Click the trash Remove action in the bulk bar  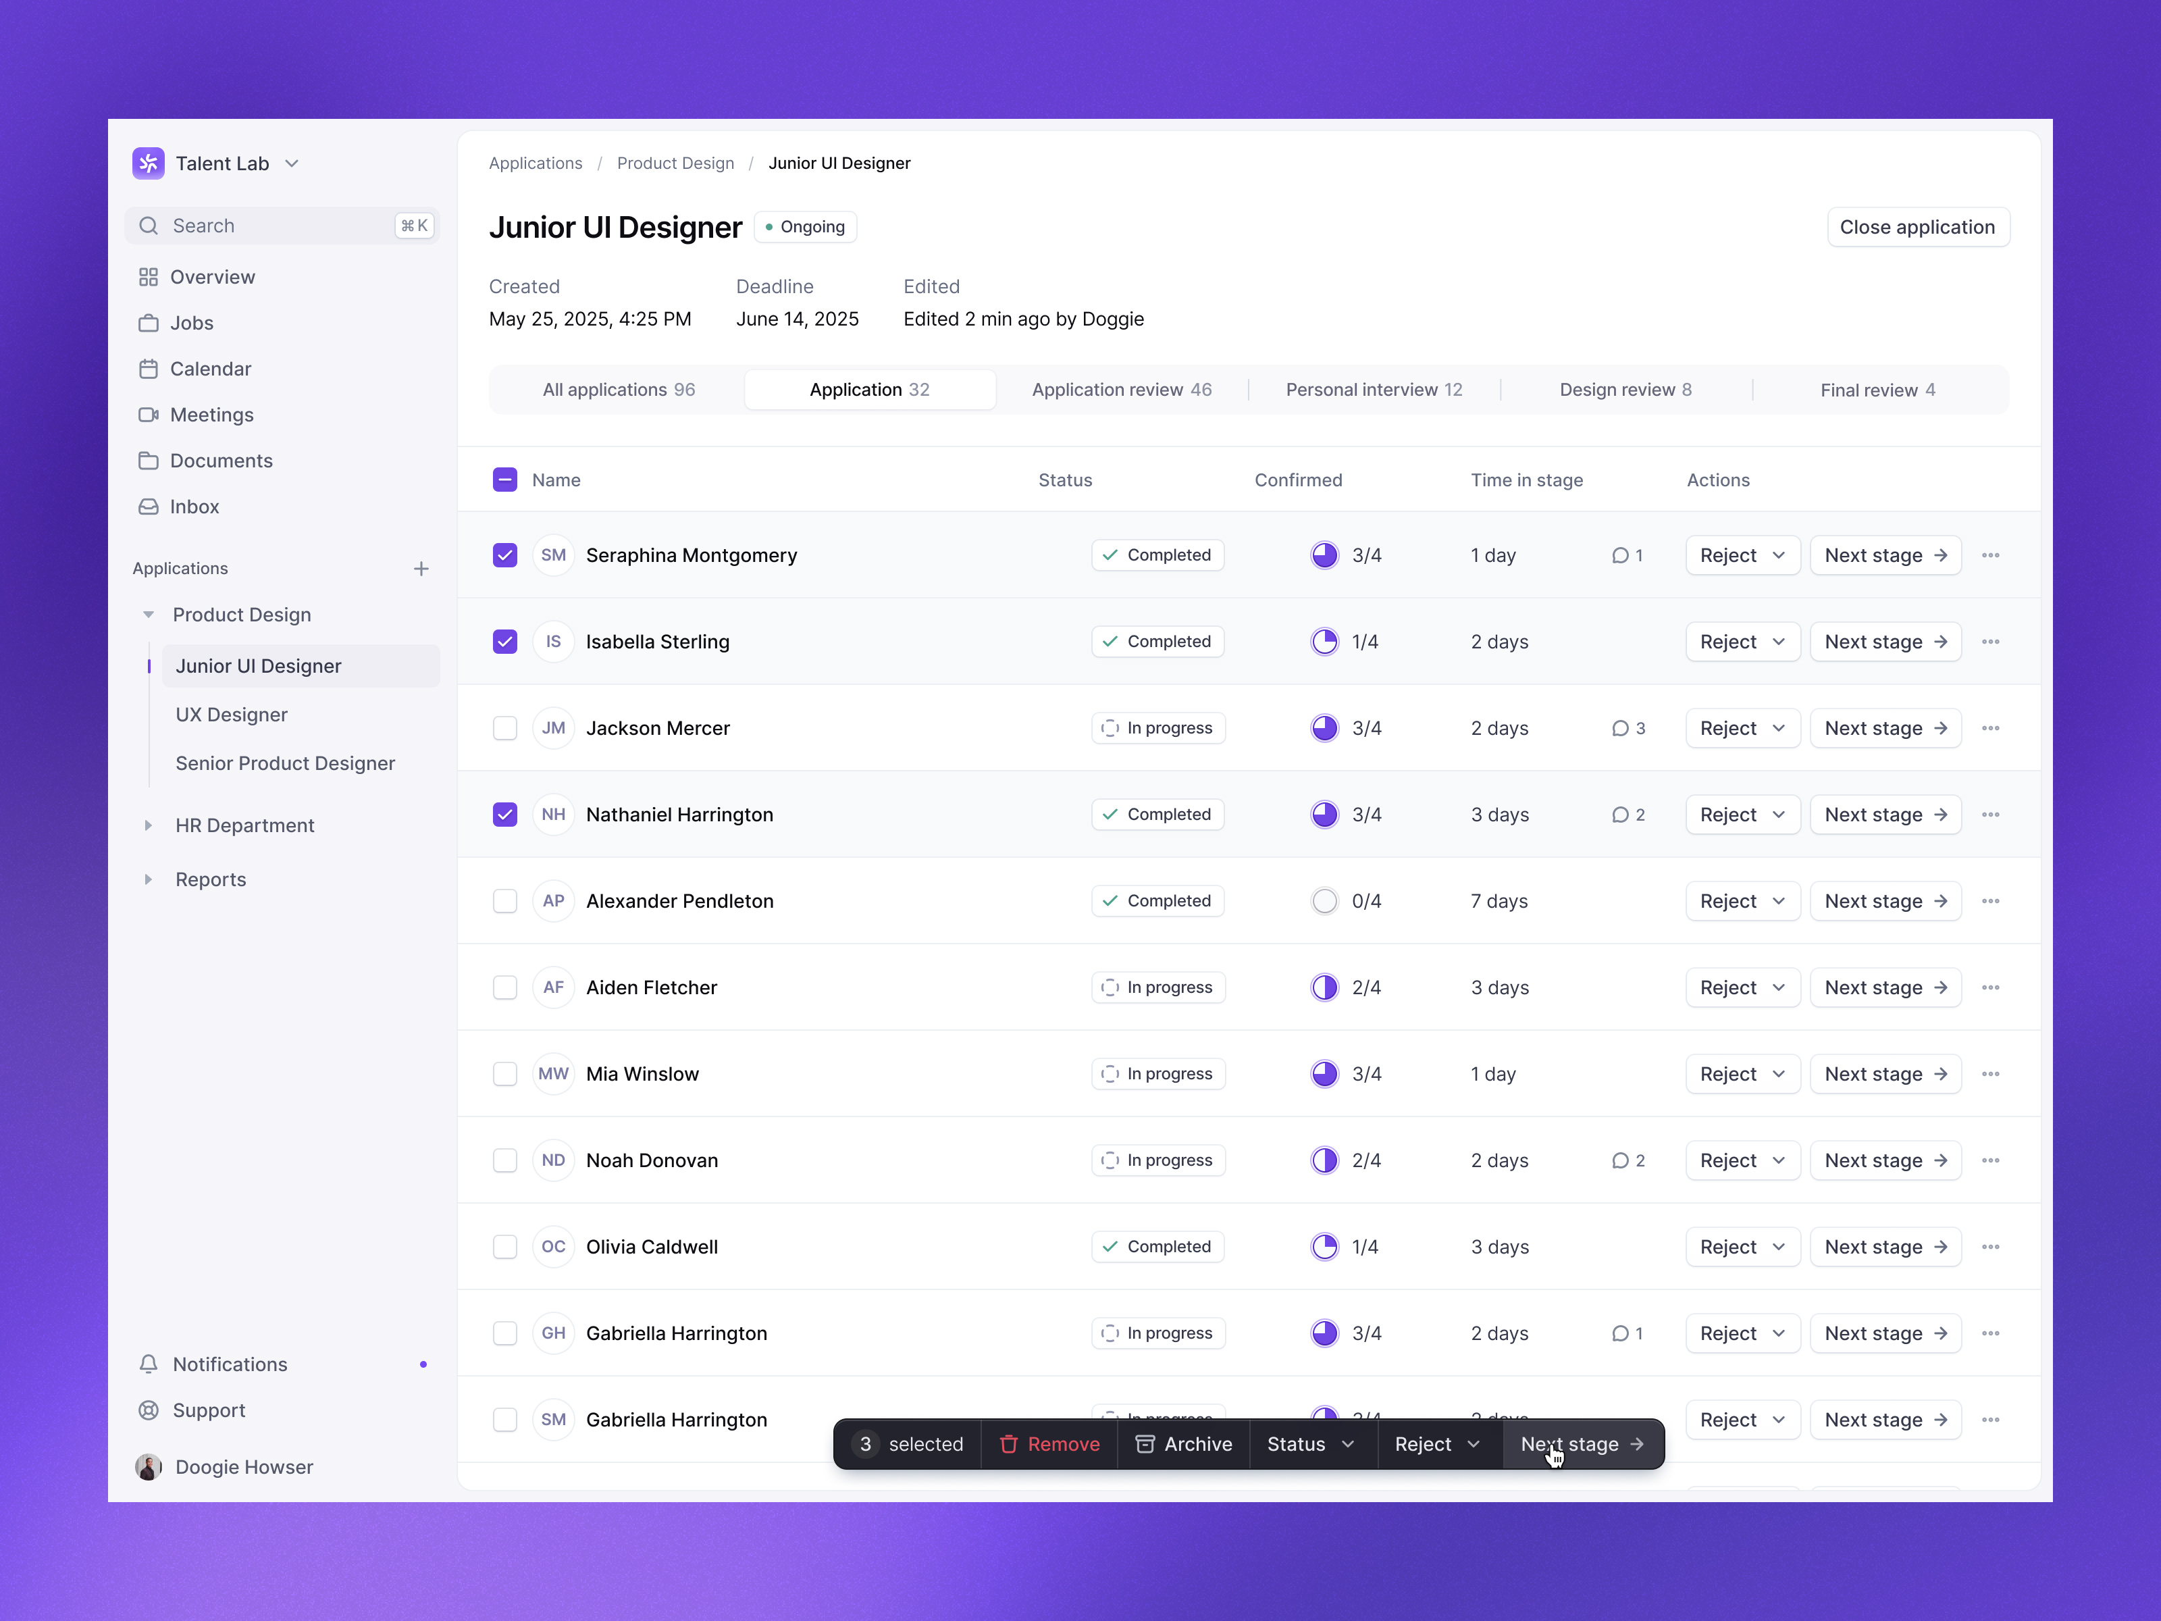pyautogui.click(x=1049, y=1444)
